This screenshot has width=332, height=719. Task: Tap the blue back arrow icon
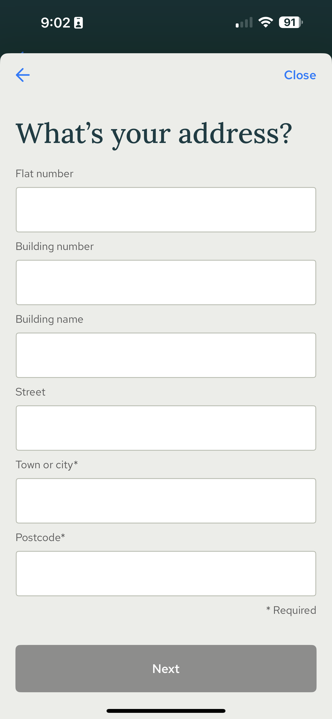pyautogui.click(x=23, y=75)
